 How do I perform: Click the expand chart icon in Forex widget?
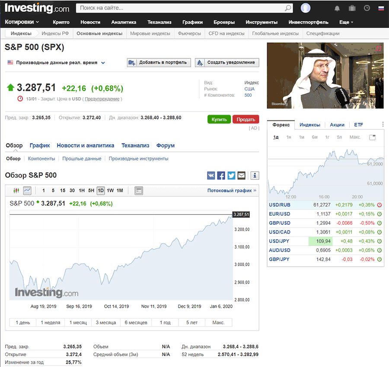pos(373,137)
